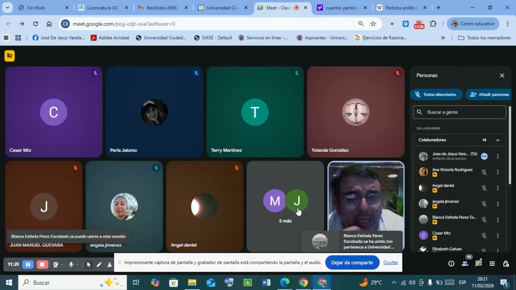The width and height of the screenshot is (516, 290).
Task: Open Chrome three-dot menu
Action: (507, 24)
